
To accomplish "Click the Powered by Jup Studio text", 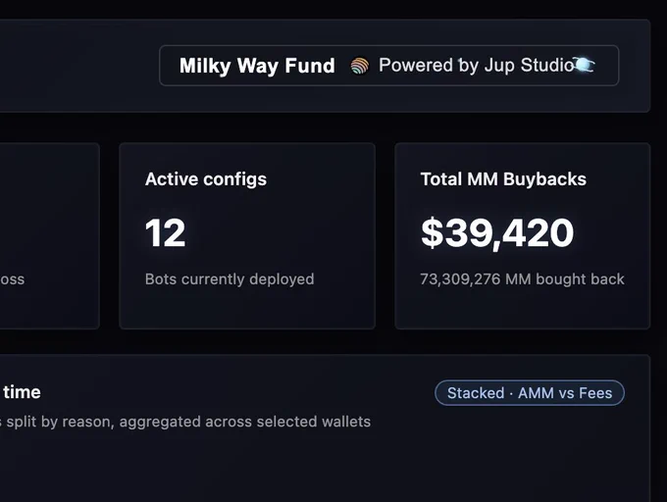I will [x=477, y=65].
